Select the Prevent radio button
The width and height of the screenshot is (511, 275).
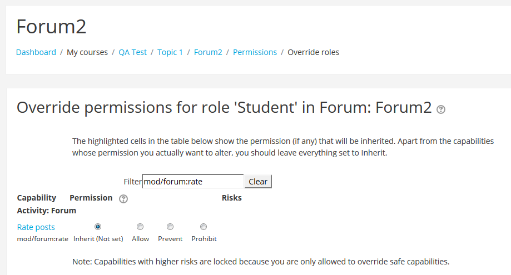(x=170, y=227)
